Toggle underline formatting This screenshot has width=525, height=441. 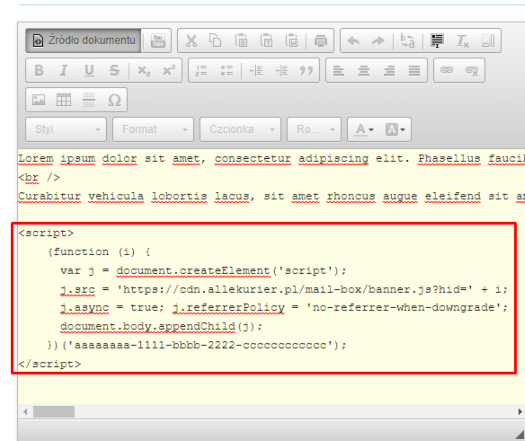89,70
